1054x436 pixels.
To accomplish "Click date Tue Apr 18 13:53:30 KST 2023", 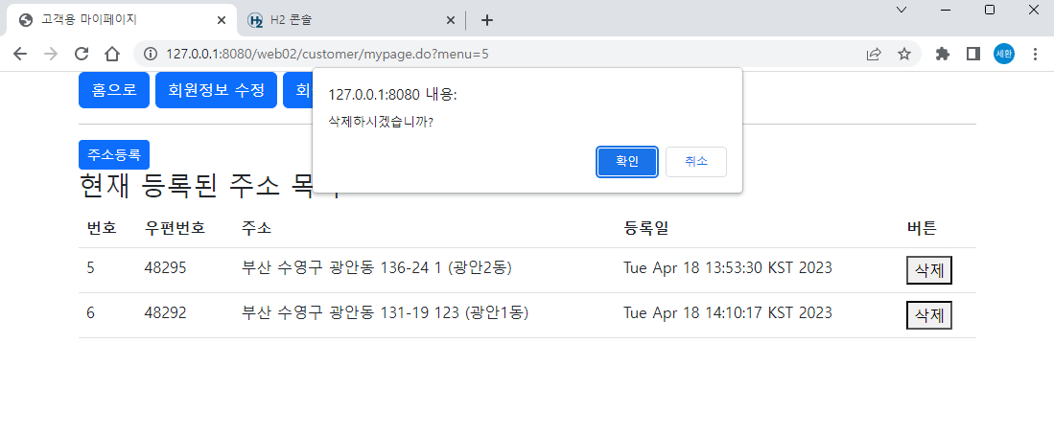I will pos(727,268).
